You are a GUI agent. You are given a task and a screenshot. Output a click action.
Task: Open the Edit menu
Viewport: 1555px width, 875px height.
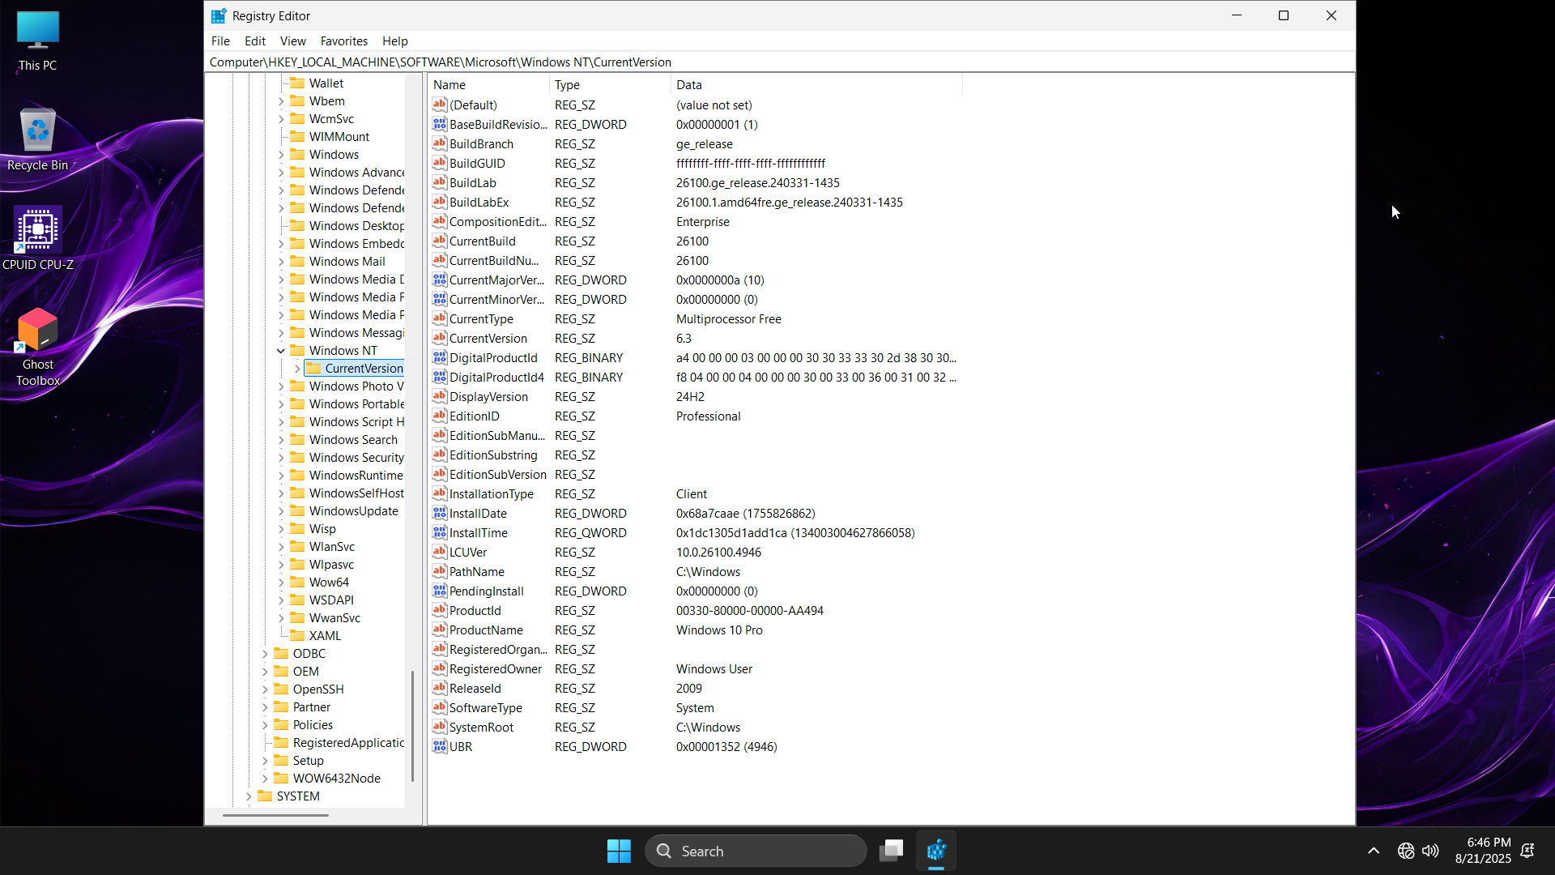[x=255, y=41]
